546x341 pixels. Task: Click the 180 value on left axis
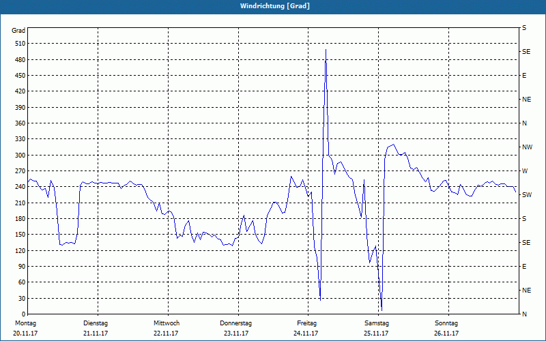click(x=20, y=219)
